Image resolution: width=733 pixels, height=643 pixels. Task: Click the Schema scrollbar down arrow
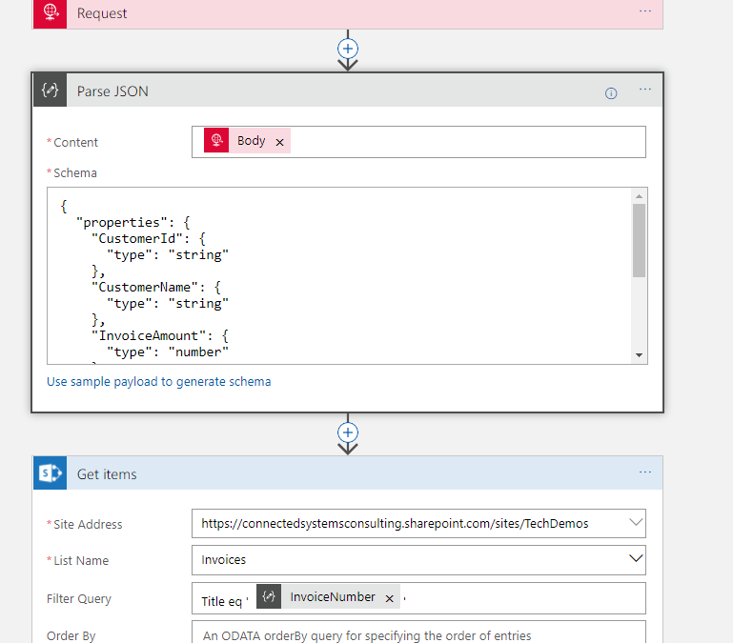[639, 355]
